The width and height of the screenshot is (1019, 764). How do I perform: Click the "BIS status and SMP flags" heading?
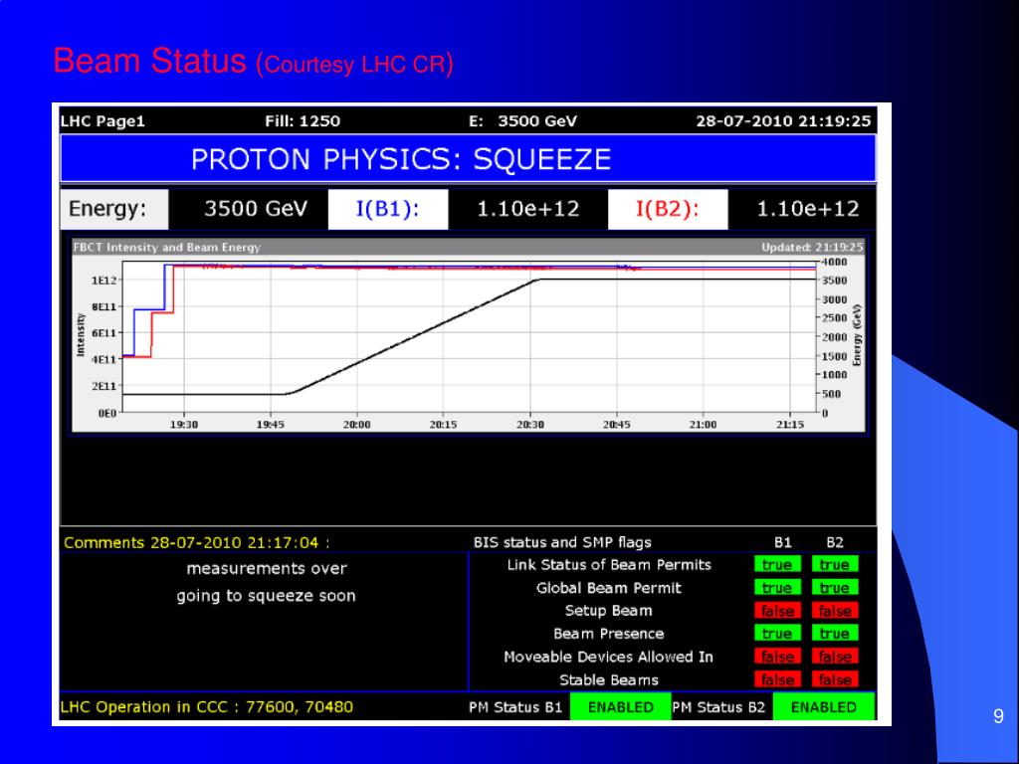pyautogui.click(x=562, y=542)
